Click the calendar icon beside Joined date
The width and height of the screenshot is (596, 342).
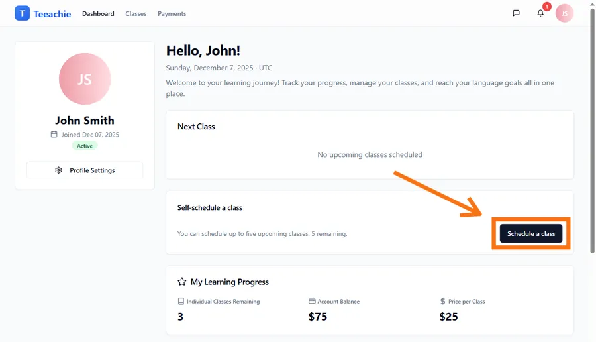(54, 135)
